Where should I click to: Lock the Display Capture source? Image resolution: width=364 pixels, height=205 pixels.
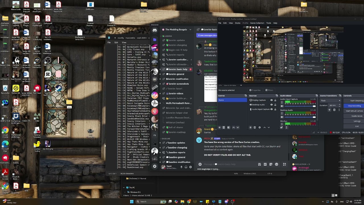(275, 100)
